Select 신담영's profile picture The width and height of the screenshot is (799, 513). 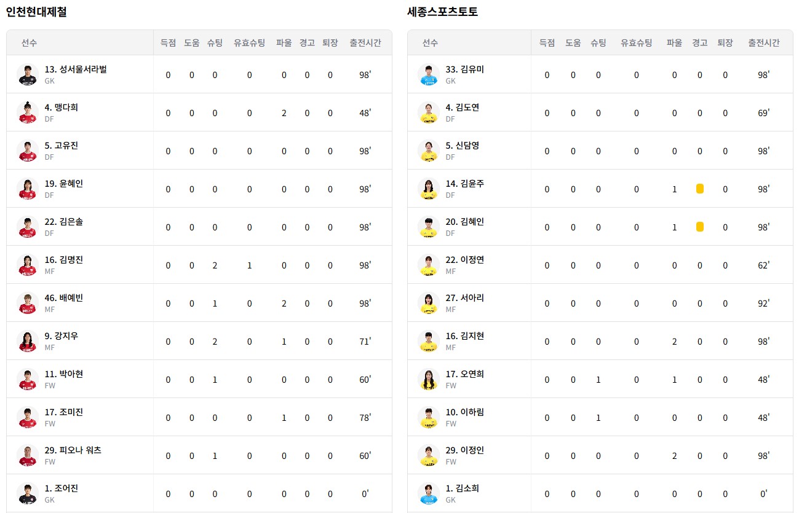coord(428,151)
